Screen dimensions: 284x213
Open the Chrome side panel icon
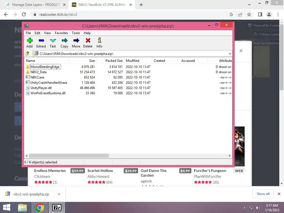[260, 14]
